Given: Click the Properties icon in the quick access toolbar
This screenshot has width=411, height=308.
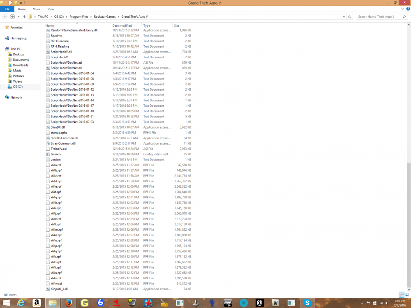Looking at the screenshot, I should tap(10, 2).
